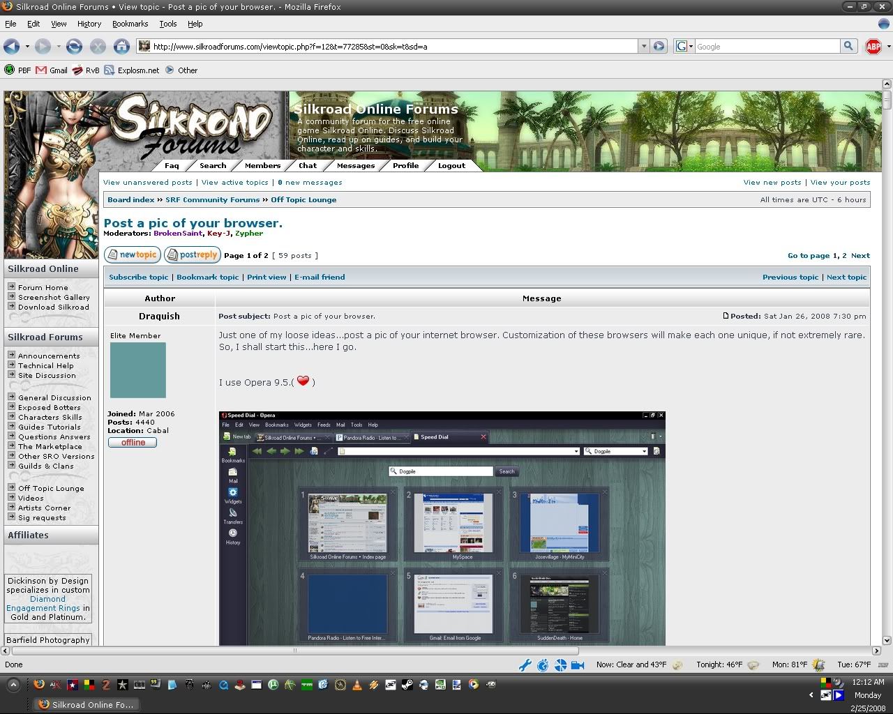This screenshot has width=893, height=714.
Task: Open the Faq tab on the forum
Action: click(x=172, y=166)
